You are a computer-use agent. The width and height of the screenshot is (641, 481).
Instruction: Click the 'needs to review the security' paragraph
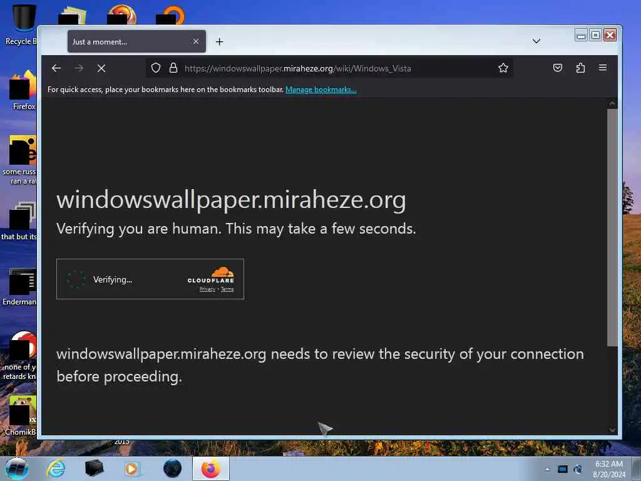[x=320, y=365]
